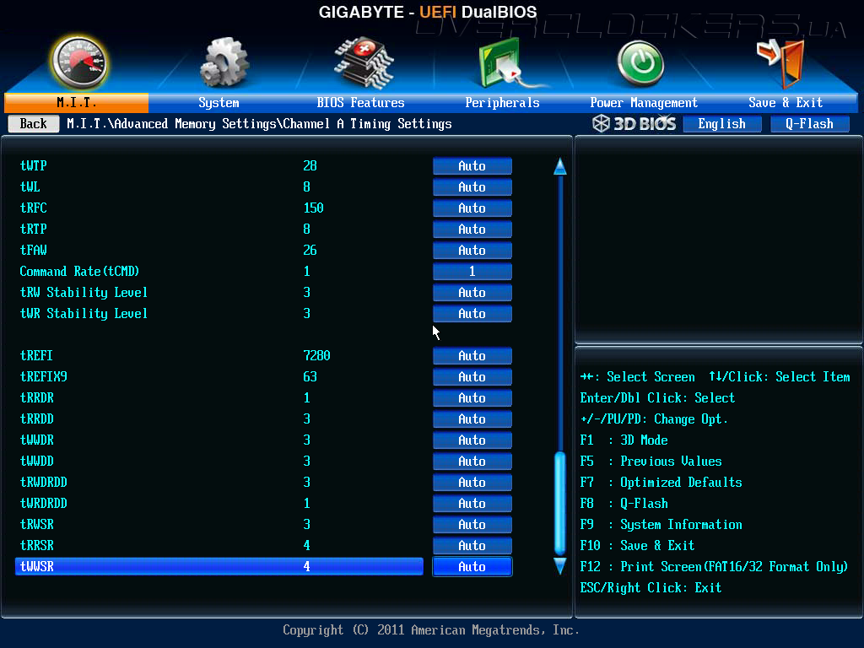Select the tRRDD row label
Image resolution: width=864 pixels, height=648 pixels.
(37, 418)
